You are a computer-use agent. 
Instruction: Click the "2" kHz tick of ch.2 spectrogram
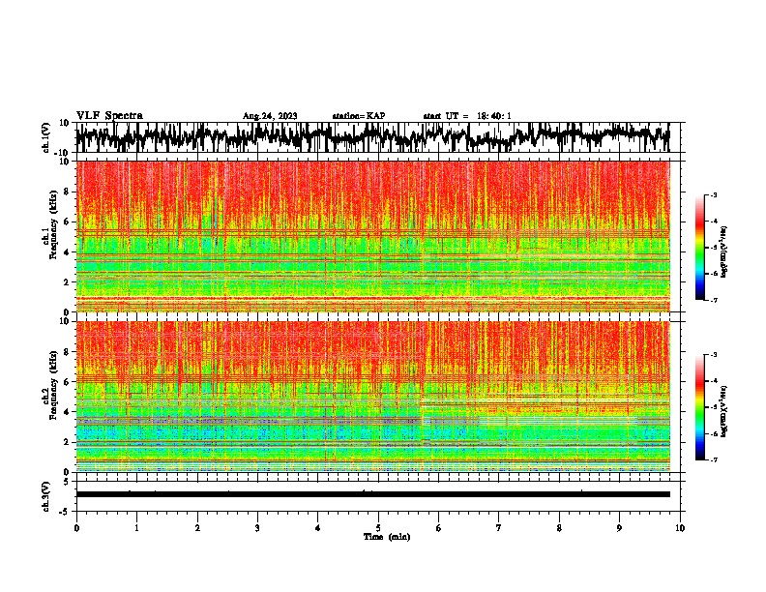click(x=67, y=442)
